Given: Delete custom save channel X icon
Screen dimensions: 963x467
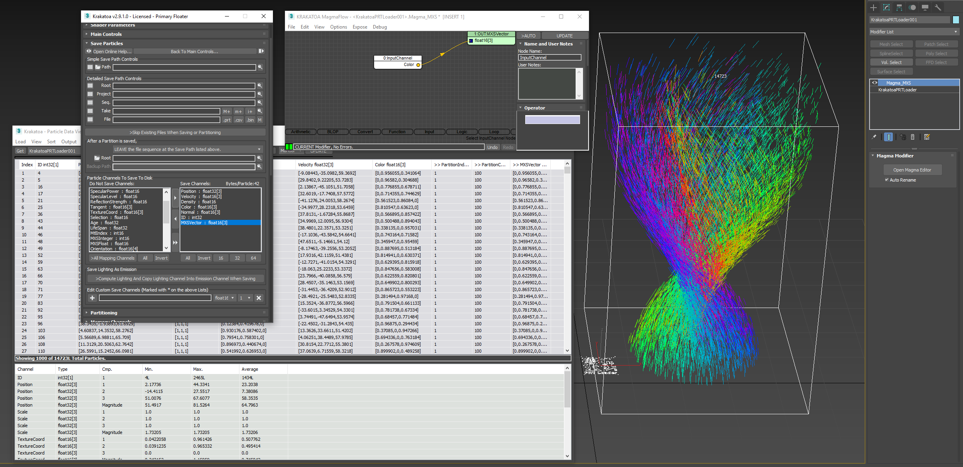Looking at the screenshot, I should tap(259, 298).
